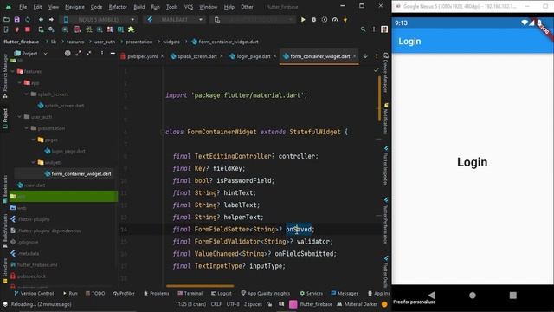
Task: Toggle the Project tool window side button
Action: click(x=5, y=119)
